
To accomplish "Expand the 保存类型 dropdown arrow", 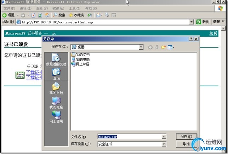I will [x=164, y=144].
